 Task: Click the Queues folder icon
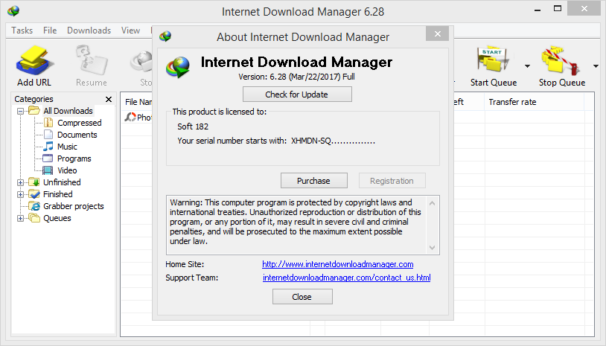click(34, 218)
